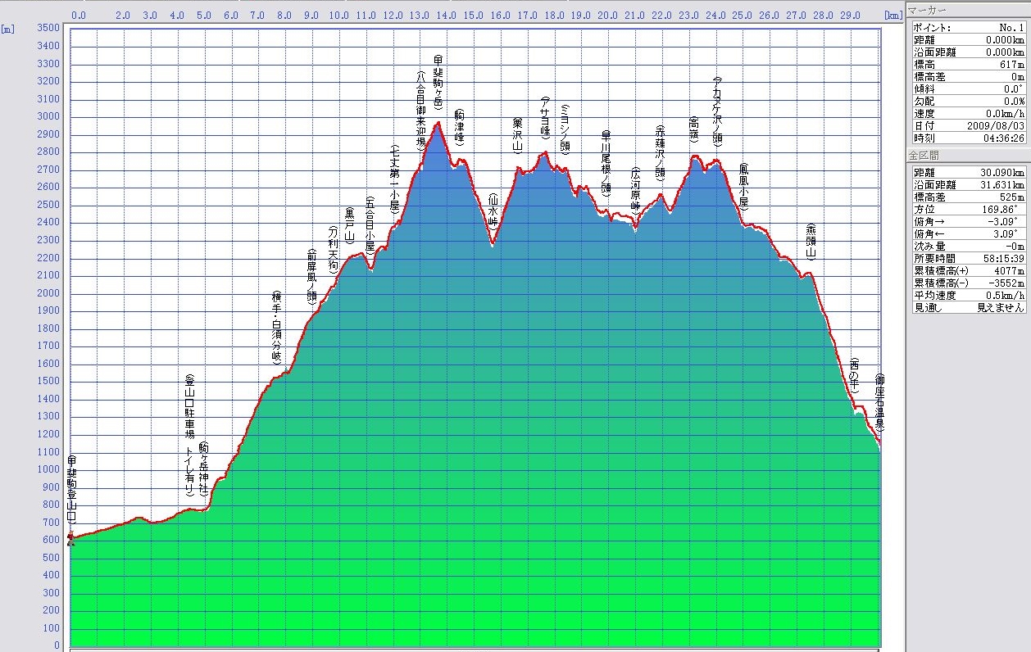
Task: Click the 登山口駐車場 waypoint label
Action: (189, 420)
